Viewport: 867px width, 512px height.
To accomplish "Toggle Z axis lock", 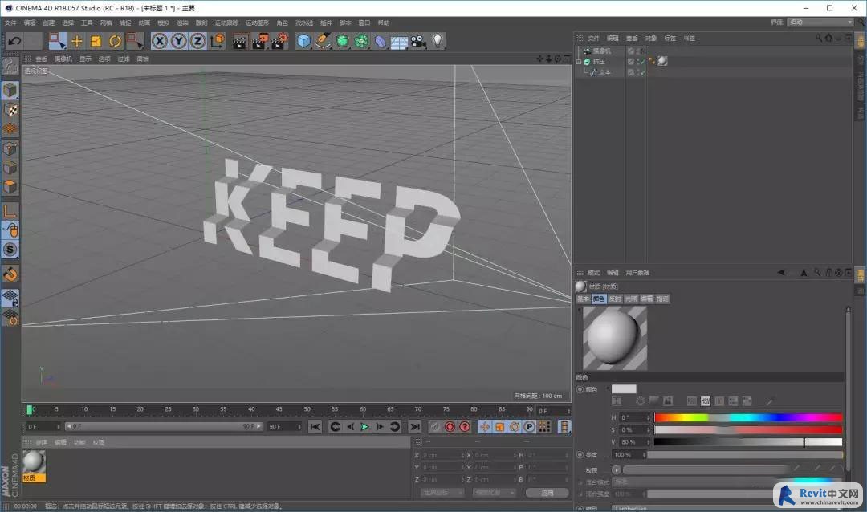I will coord(198,41).
